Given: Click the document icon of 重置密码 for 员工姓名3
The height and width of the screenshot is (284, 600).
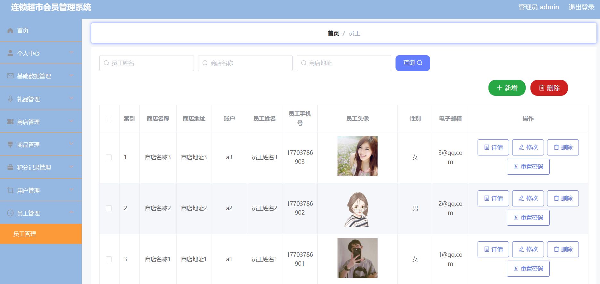Looking at the screenshot, I should [516, 167].
